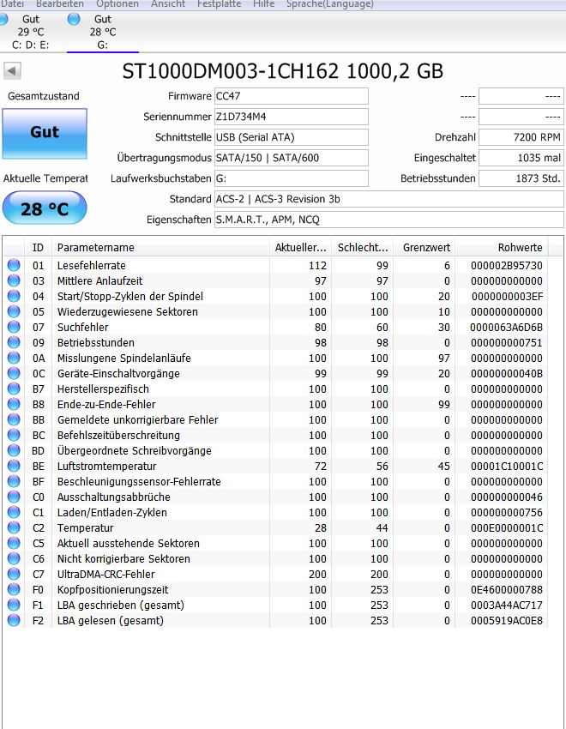Click status icon of Geräte-Einschaltvorgänge row
The height and width of the screenshot is (729, 566).
14,373
